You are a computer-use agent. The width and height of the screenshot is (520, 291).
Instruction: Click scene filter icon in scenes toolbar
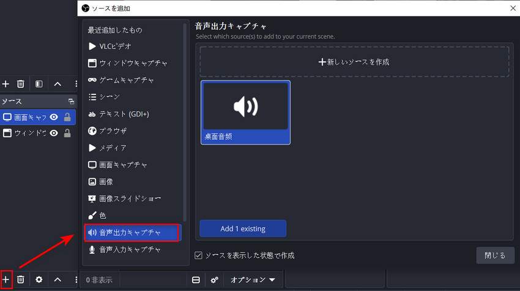point(39,84)
